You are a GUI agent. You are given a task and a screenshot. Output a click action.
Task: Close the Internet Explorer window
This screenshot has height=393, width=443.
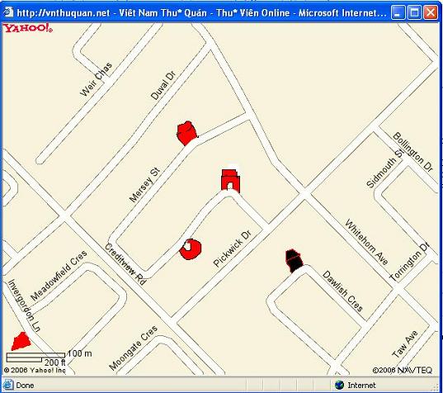tap(431, 12)
